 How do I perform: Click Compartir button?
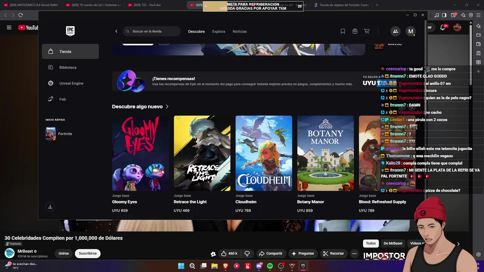(270, 253)
